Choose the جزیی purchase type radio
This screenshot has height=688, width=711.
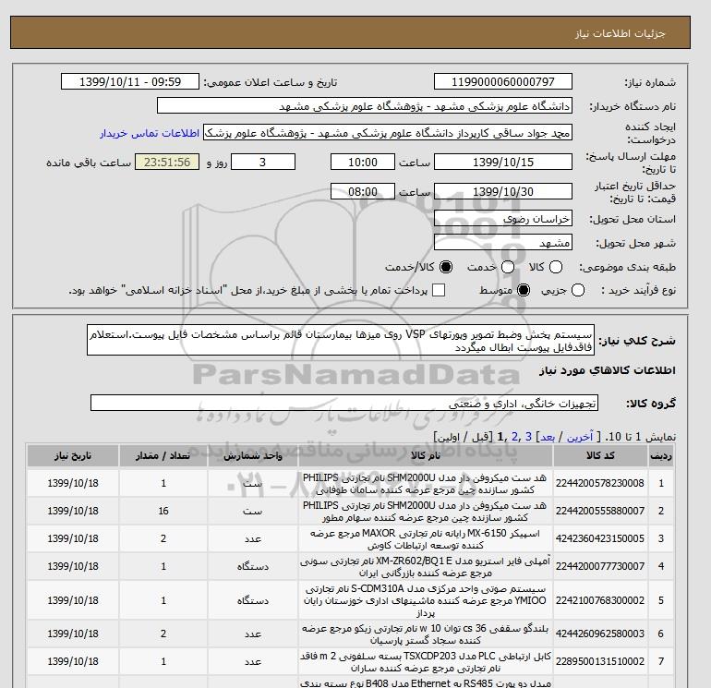tap(578, 290)
